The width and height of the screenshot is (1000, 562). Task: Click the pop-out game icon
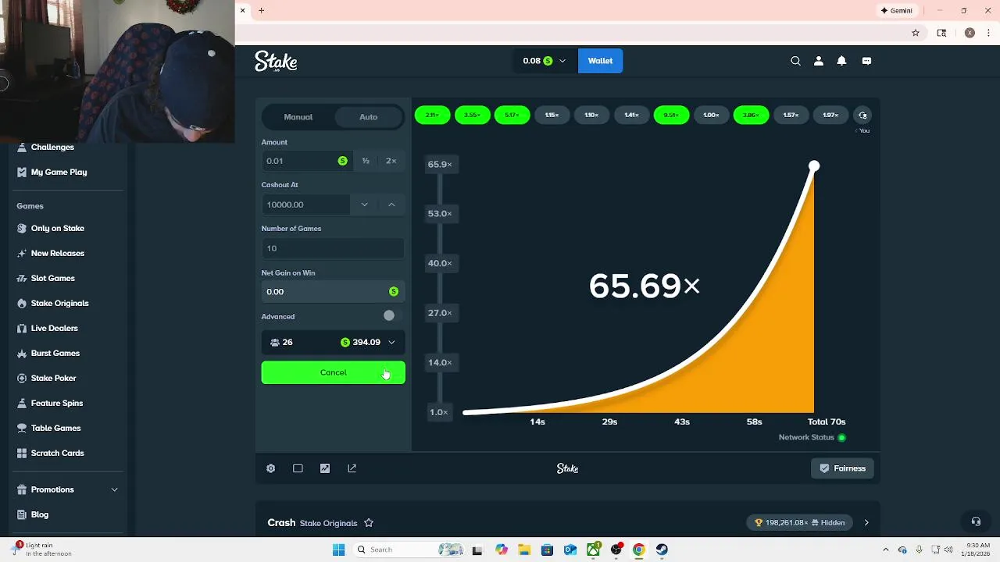[352, 468]
